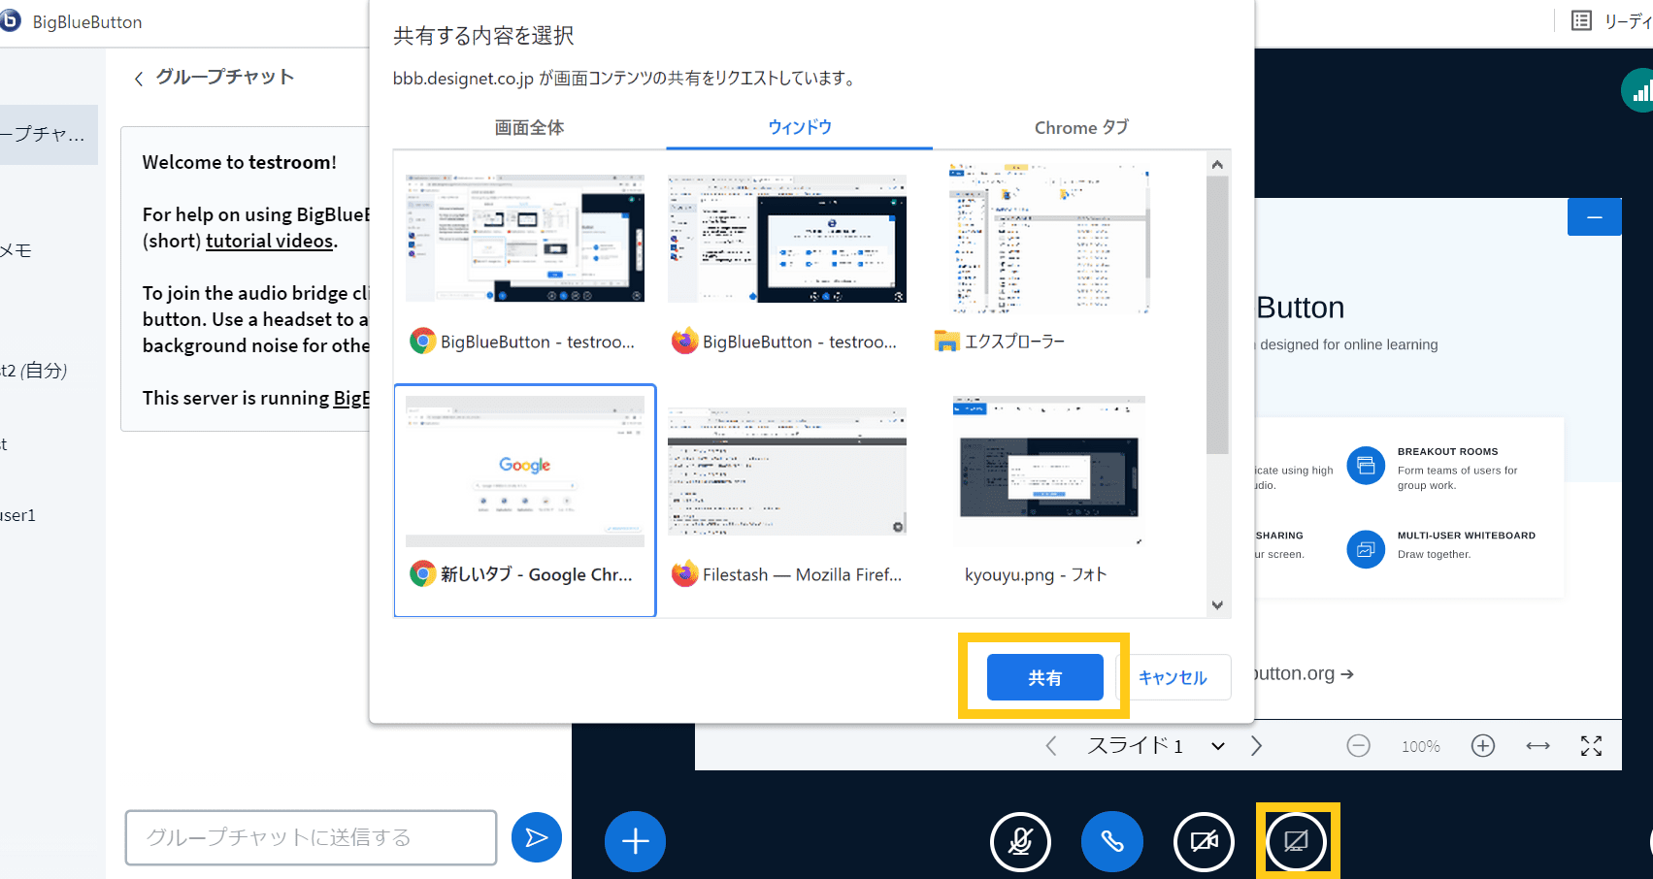This screenshot has width=1653, height=879.
Task: Click the BigBlueButton server link in welcome message
Action: 351,398
